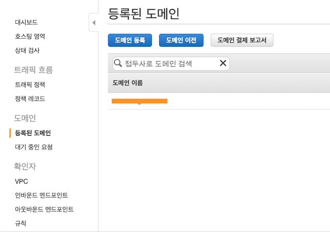Viewport: 330px width, 232px height.
Task: Collapse the sidebar with the arrow icon
Action: [x=94, y=23]
